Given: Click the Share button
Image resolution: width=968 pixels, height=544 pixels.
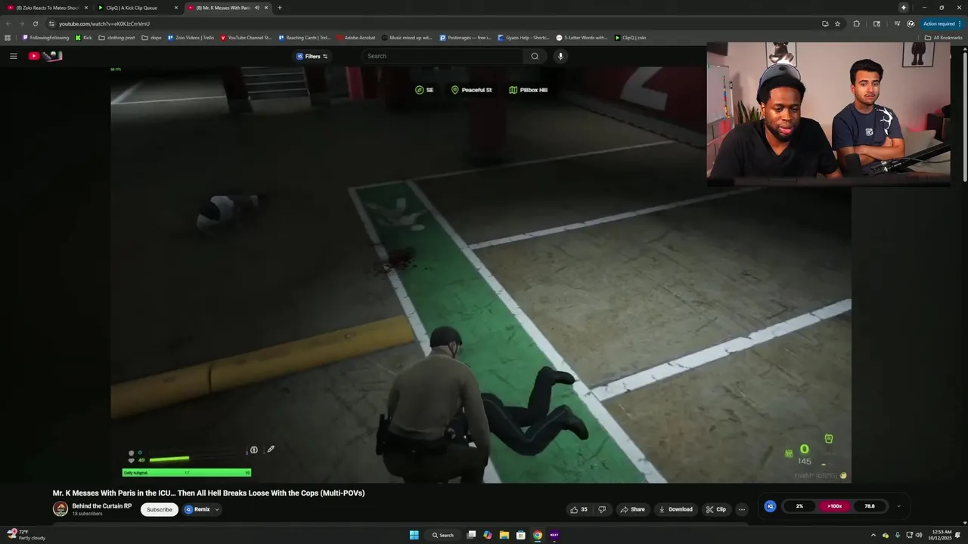Looking at the screenshot, I should [x=632, y=509].
